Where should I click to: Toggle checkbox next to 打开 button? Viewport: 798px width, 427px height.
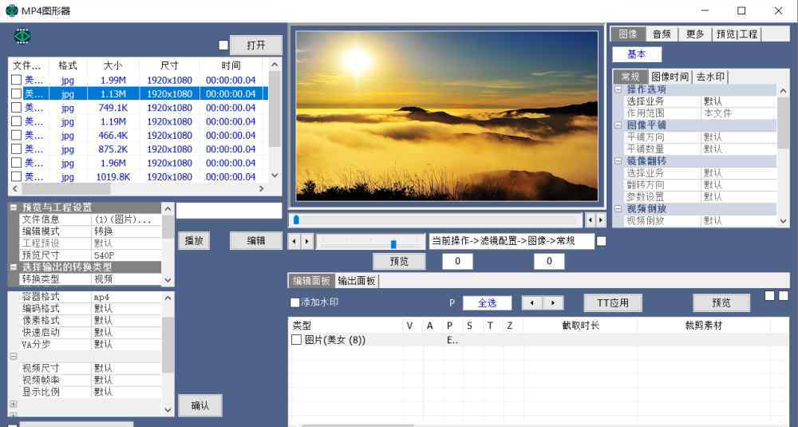[223, 45]
